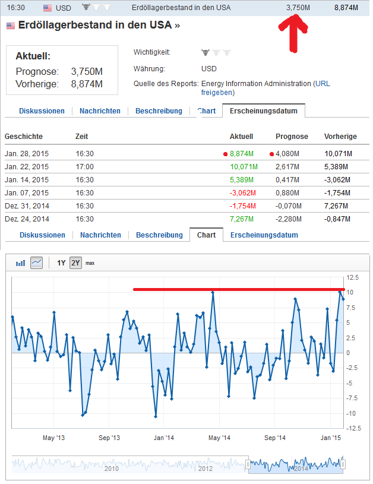Click 2010 area in chart navigator
The height and width of the screenshot is (484, 373).
[111, 469]
